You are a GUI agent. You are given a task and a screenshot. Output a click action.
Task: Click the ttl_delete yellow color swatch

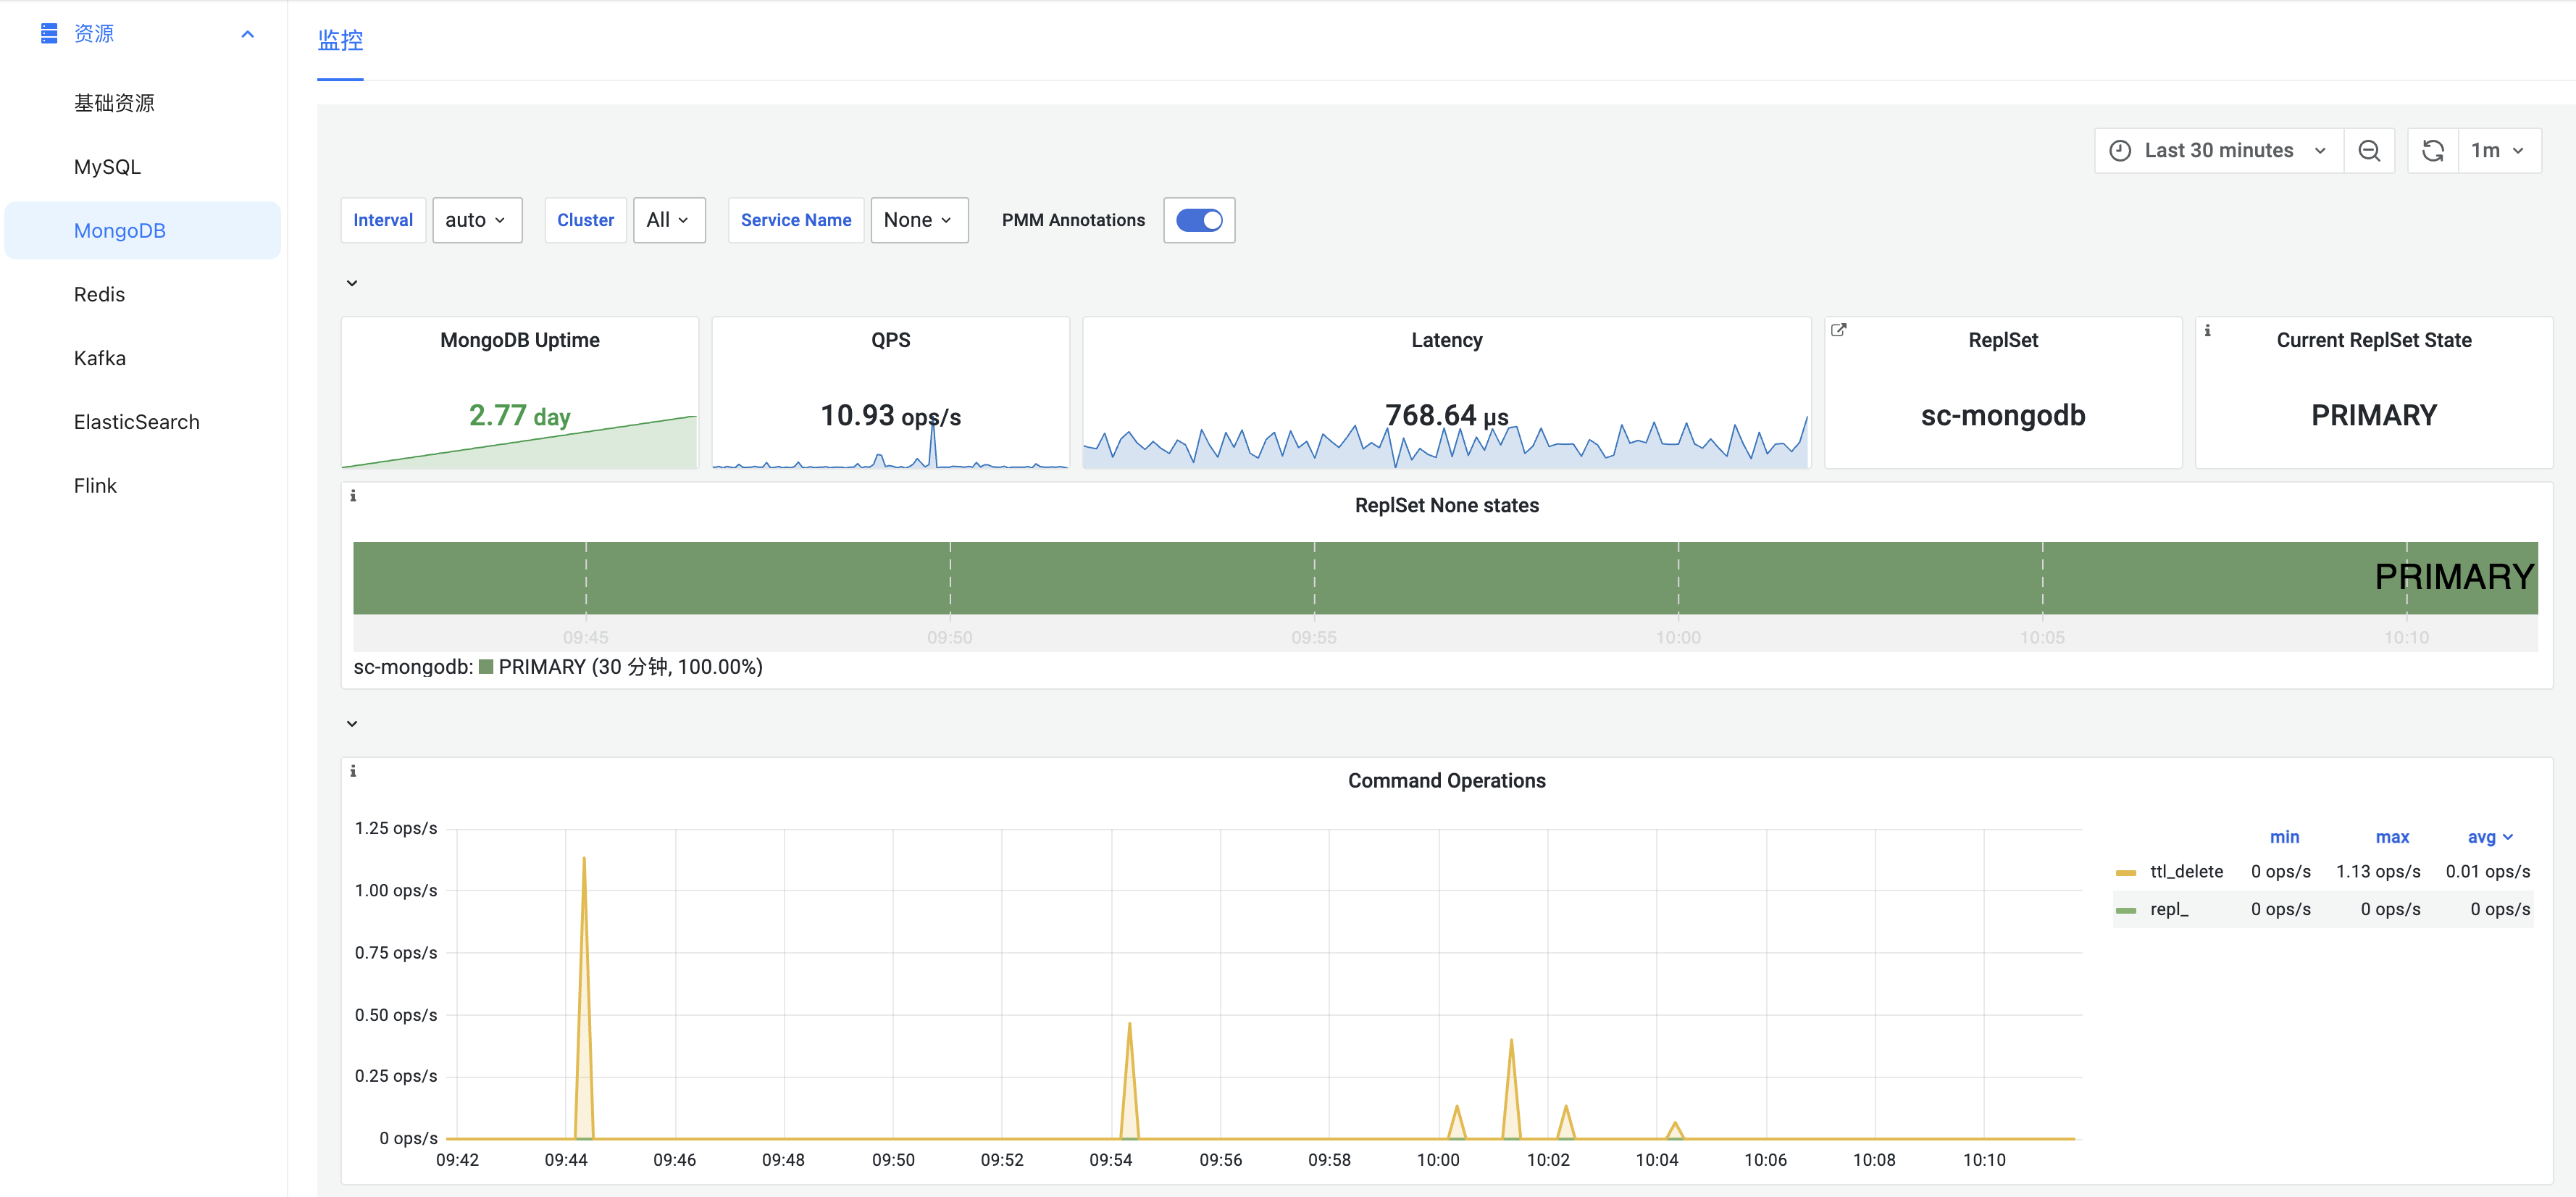[2126, 872]
